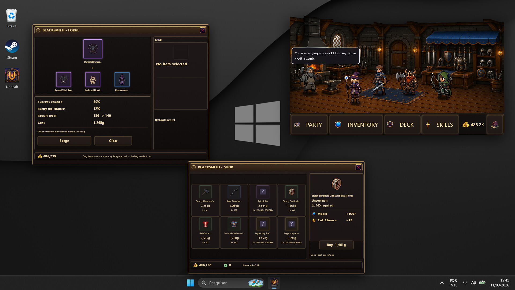Open the Steam desktop shortcut
The image size is (515, 290).
tap(12, 50)
